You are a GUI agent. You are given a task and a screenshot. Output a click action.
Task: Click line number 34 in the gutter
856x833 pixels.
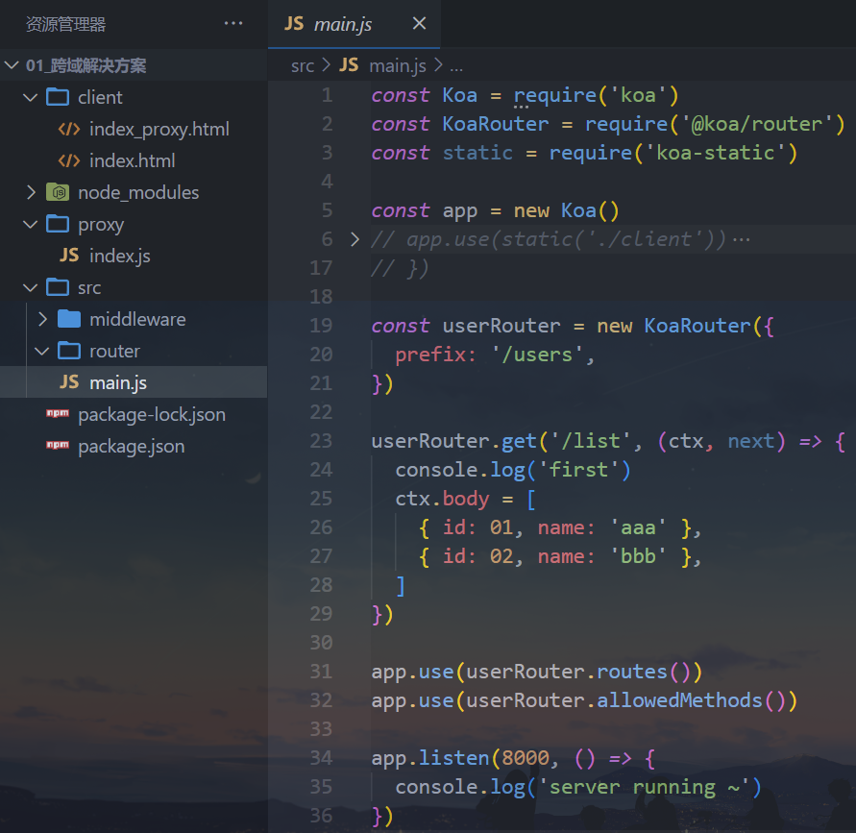click(321, 758)
